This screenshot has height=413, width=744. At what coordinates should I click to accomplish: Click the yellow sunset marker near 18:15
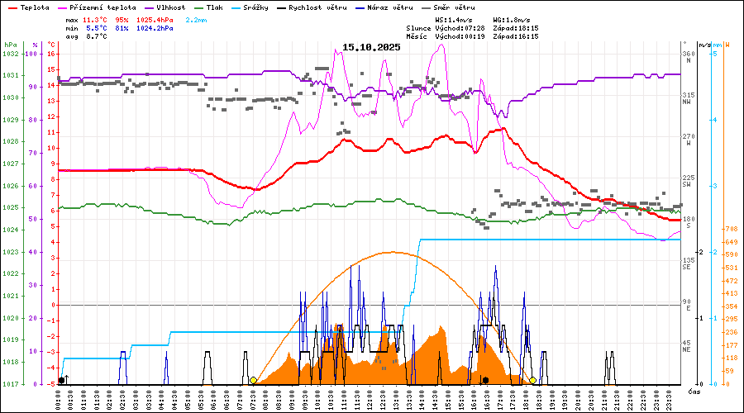point(533,380)
